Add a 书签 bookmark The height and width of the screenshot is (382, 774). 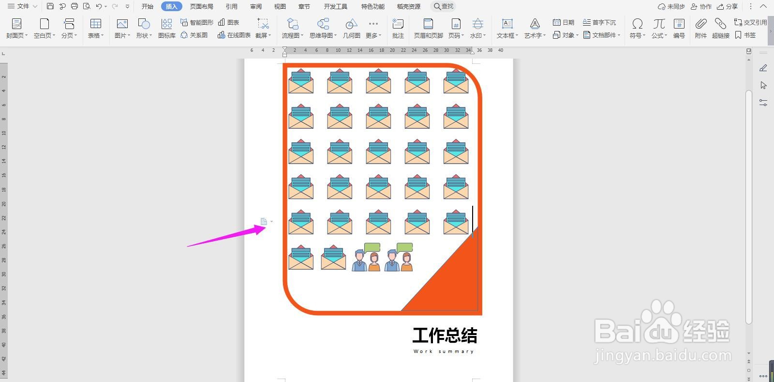(745, 35)
